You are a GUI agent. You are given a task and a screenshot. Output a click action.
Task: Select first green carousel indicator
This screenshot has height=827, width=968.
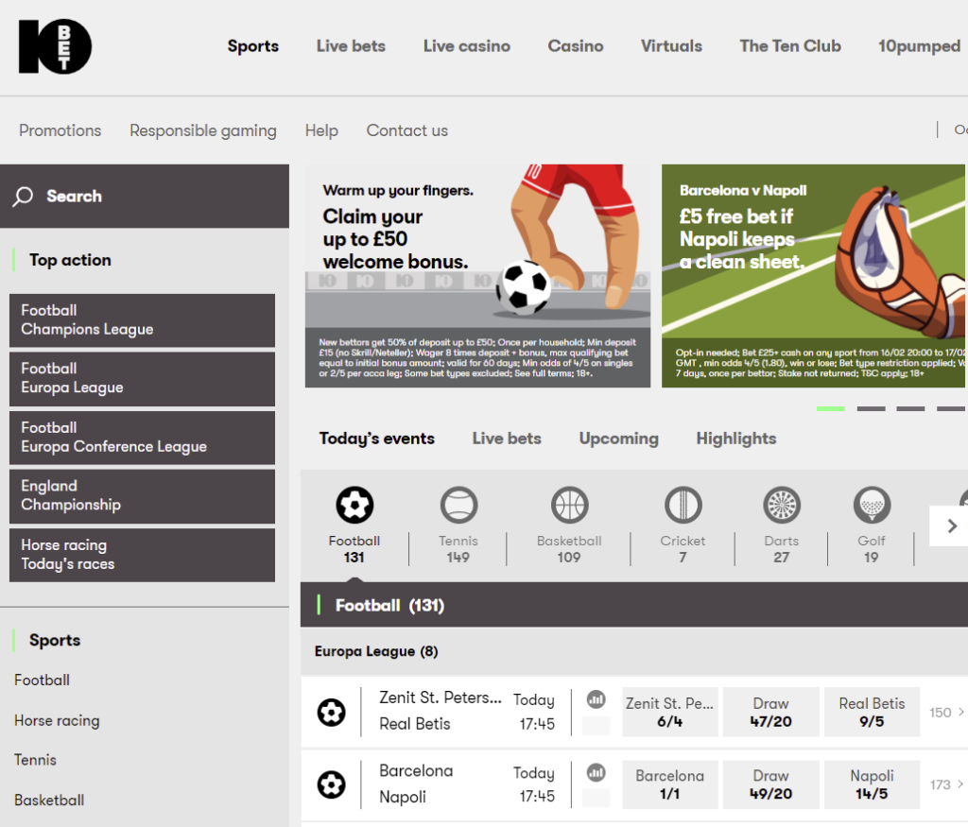pyautogui.click(x=830, y=408)
